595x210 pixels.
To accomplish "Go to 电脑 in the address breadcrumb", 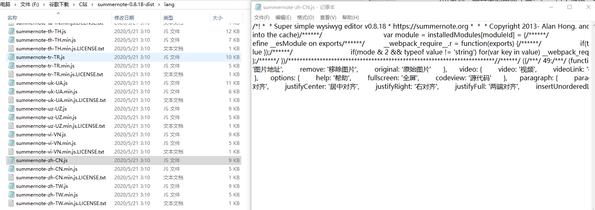I will tap(5, 5).
